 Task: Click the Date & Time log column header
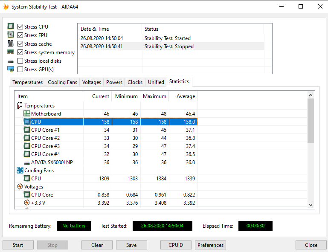pos(110,29)
